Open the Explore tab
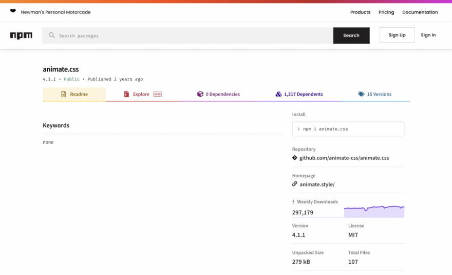Image resolution: width=452 pixels, height=275 pixels. [143, 94]
